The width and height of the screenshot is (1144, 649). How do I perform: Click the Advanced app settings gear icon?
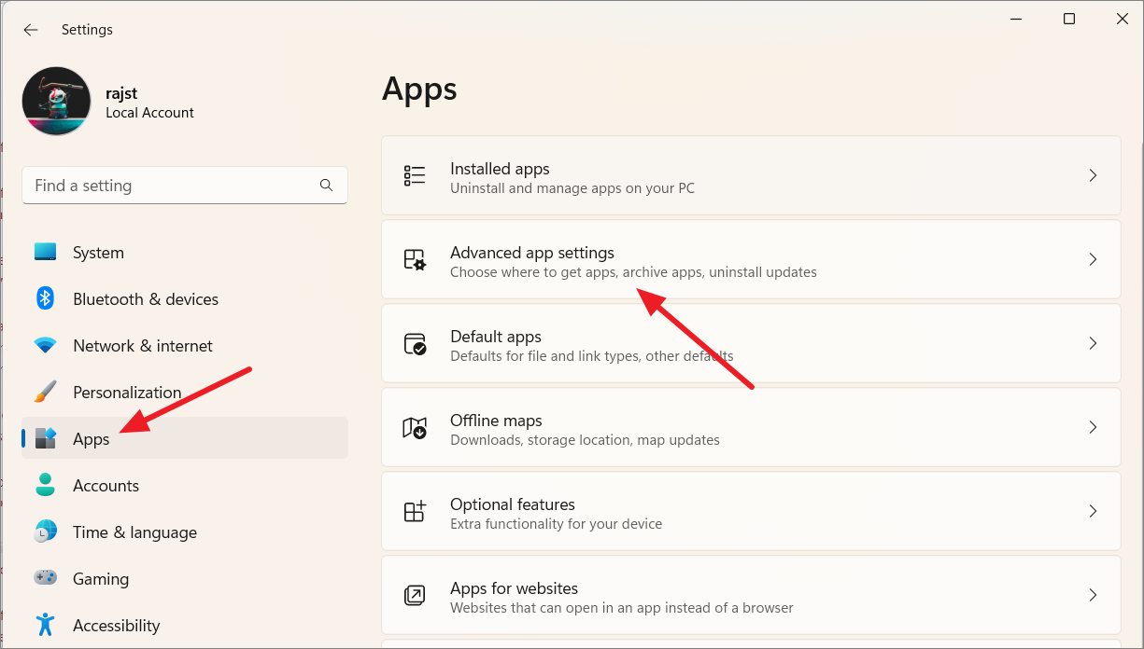(x=415, y=259)
